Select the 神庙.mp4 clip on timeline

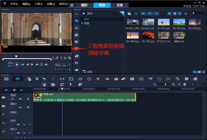click(x=85, y=97)
